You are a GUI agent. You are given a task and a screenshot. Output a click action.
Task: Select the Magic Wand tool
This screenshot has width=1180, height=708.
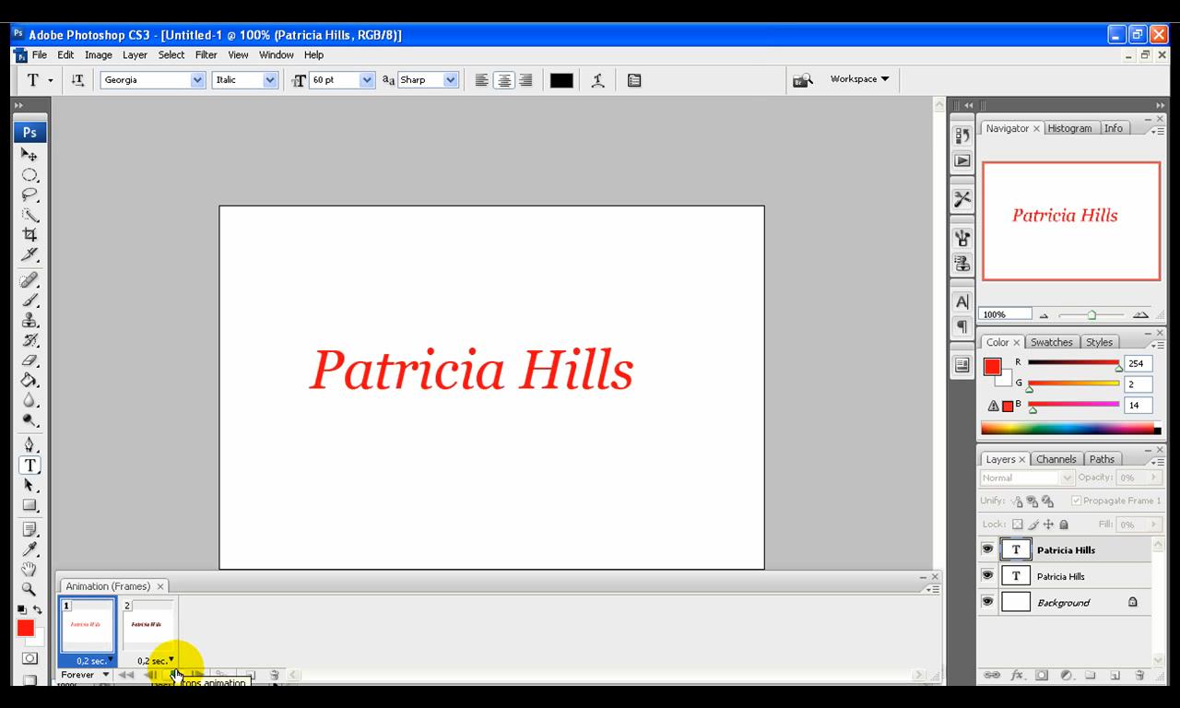tap(29, 215)
